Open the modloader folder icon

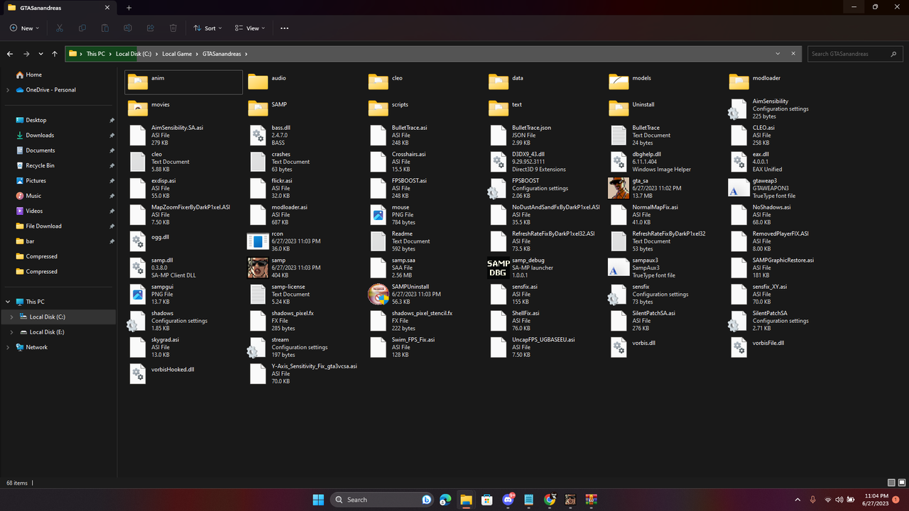coord(739,82)
